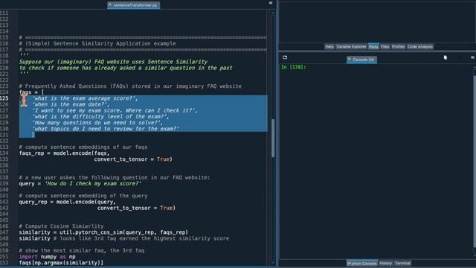
Task: Click 'faqs[np.argmax(similarity)]' line
Action: [61, 263]
